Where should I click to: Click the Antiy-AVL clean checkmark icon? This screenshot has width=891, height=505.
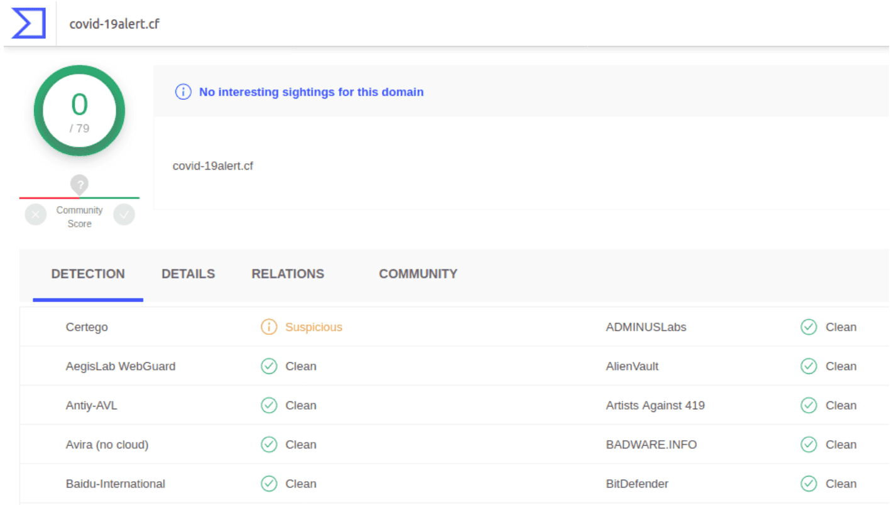269,406
